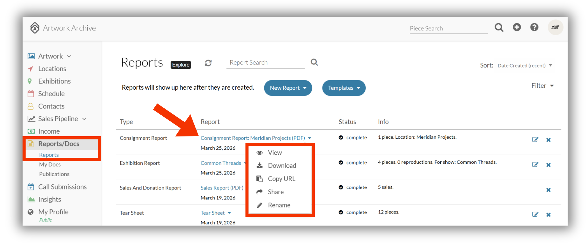Click the user avatar in header
This screenshot has height=243, width=588.
pyautogui.click(x=556, y=27)
